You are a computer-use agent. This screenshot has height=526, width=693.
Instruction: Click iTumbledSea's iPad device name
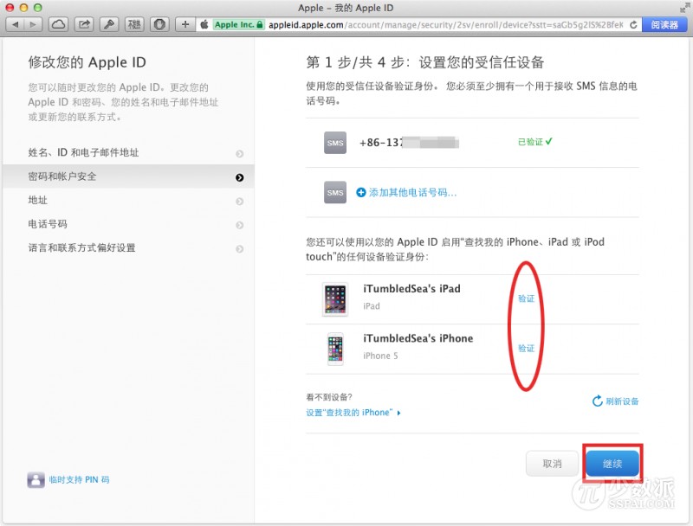point(411,289)
